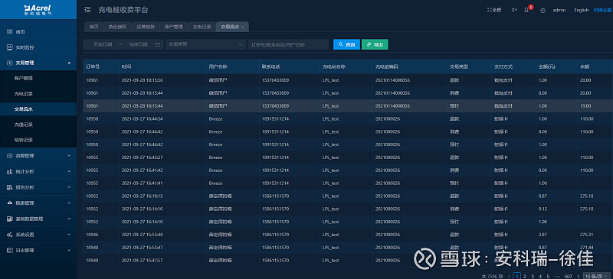The height and width of the screenshot is (279, 613).
Task: Go to pagination page 2
Action: coord(525,276)
